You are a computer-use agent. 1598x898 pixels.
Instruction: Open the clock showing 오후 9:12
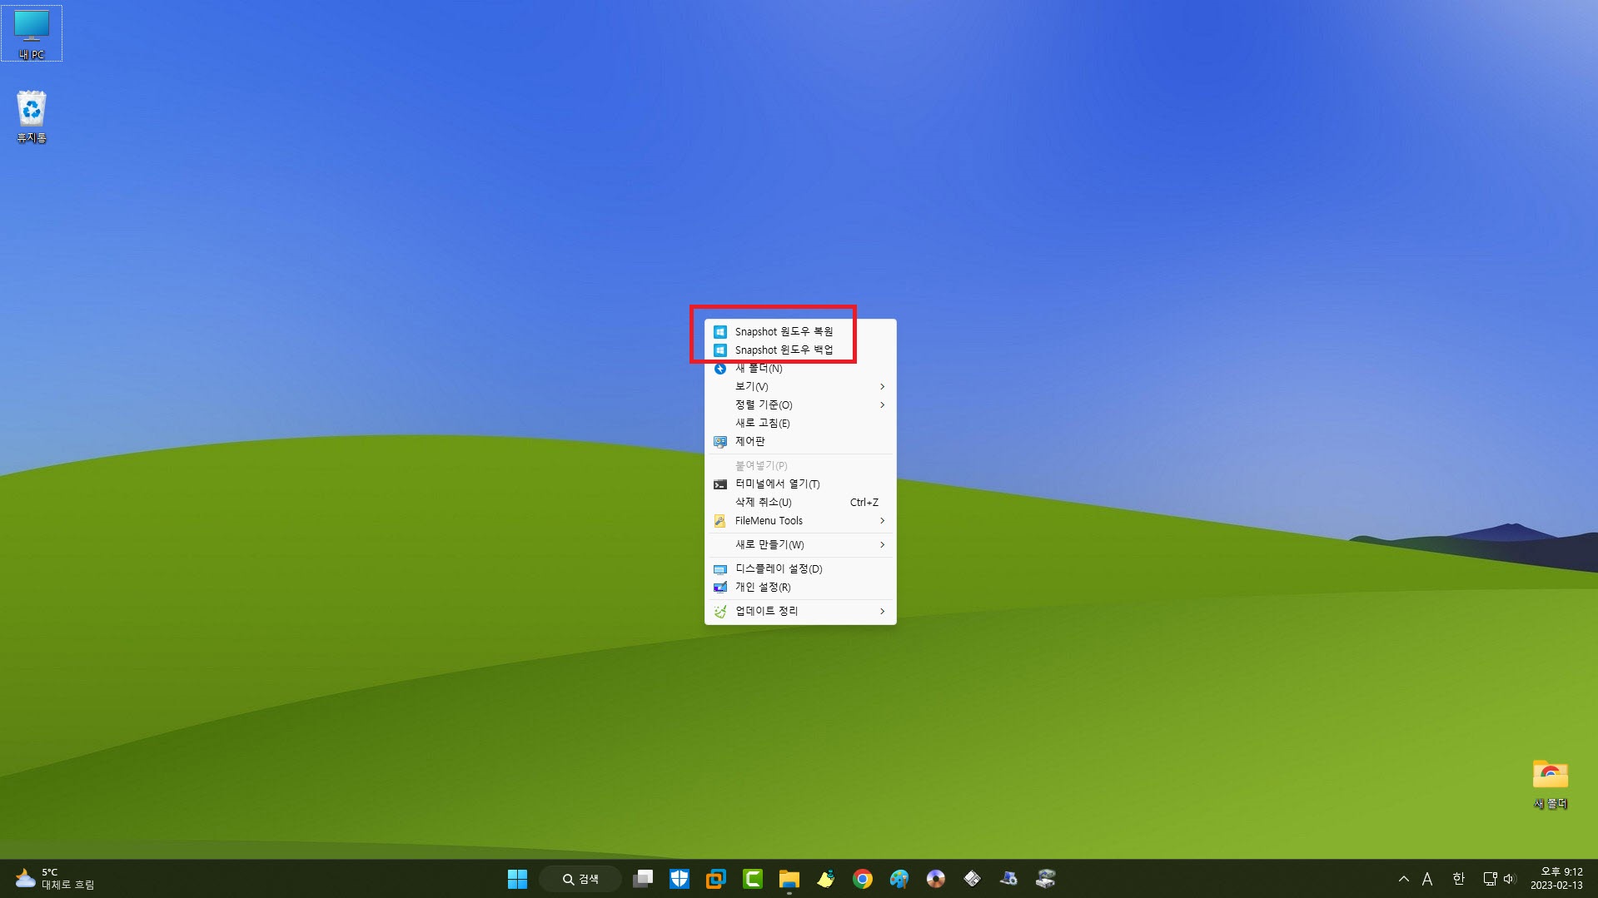point(1556,879)
